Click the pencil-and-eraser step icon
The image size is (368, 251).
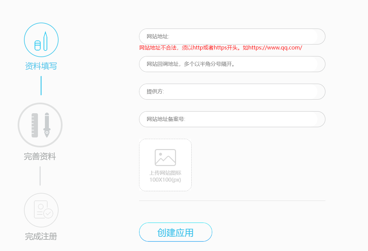click(x=41, y=40)
